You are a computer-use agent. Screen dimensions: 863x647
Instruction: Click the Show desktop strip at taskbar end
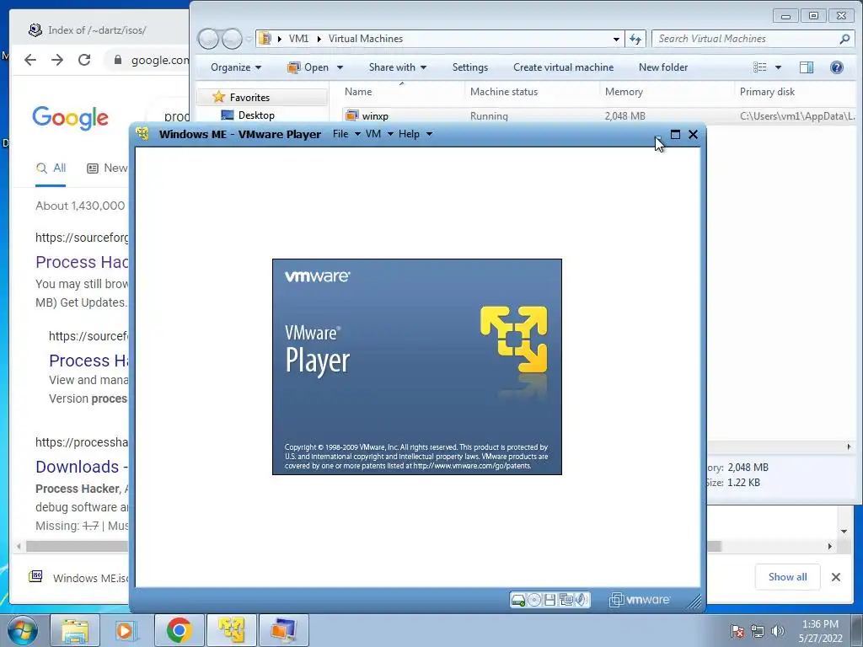(x=859, y=630)
